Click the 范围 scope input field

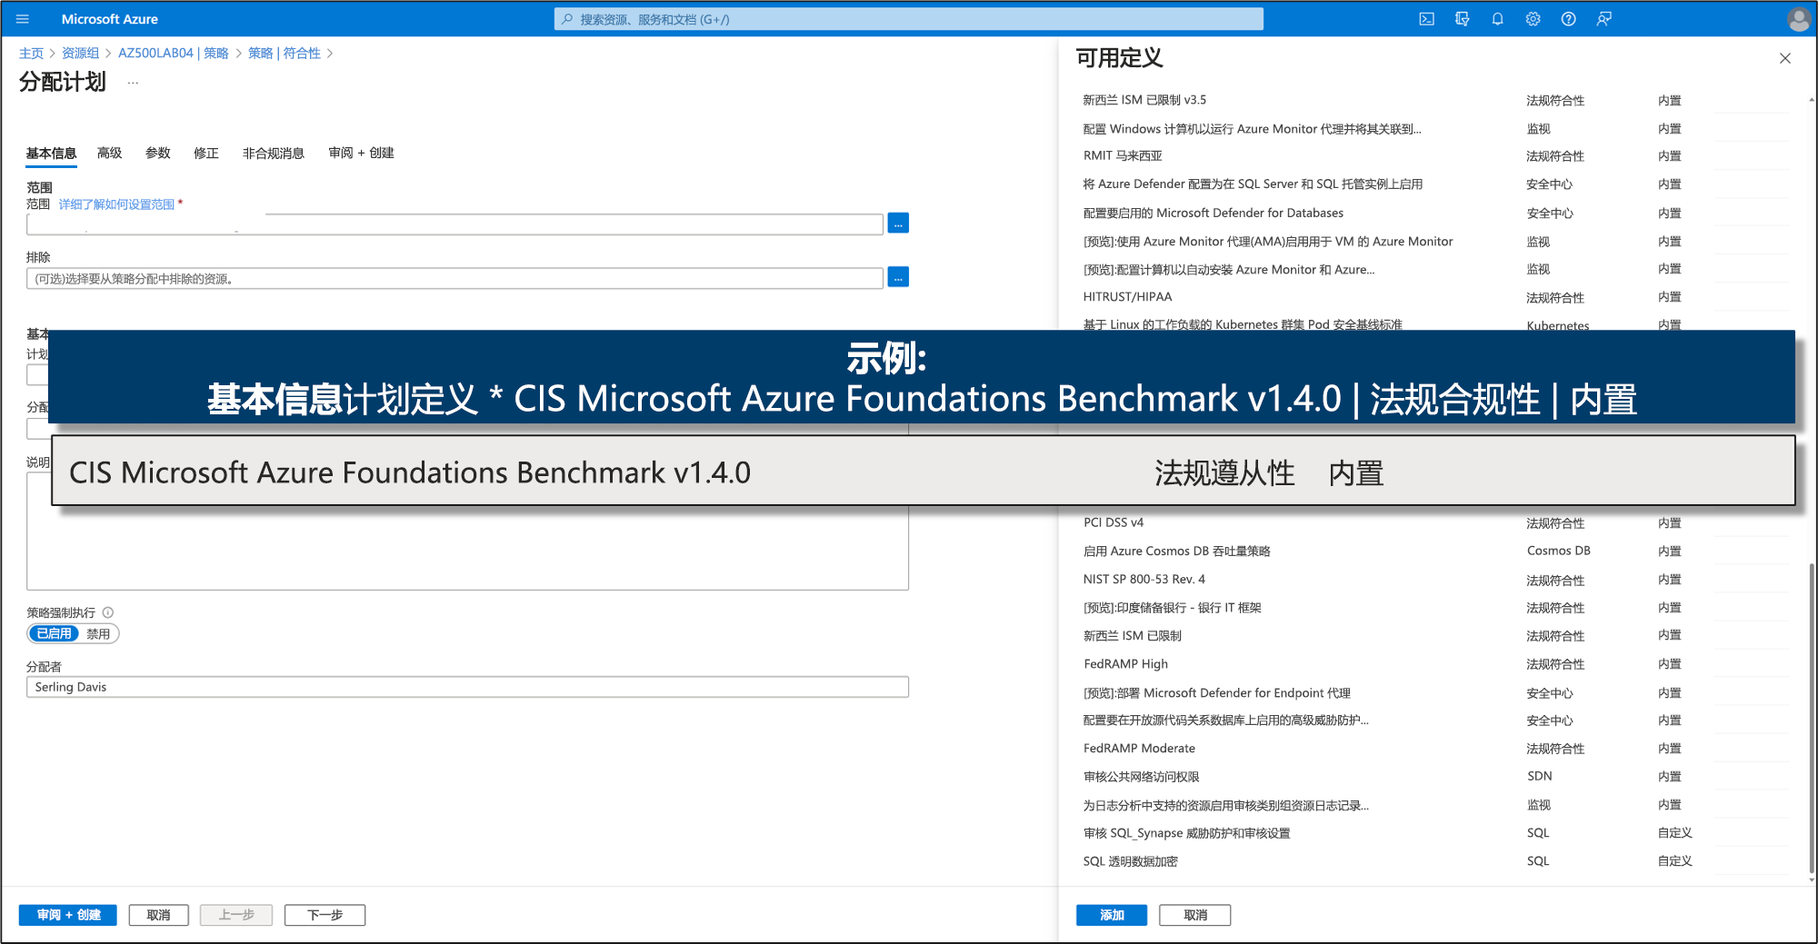(x=454, y=224)
